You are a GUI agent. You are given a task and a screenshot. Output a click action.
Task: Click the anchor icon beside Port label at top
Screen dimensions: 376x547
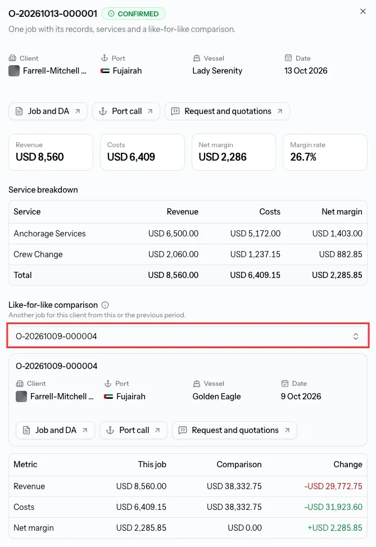coord(105,58)
